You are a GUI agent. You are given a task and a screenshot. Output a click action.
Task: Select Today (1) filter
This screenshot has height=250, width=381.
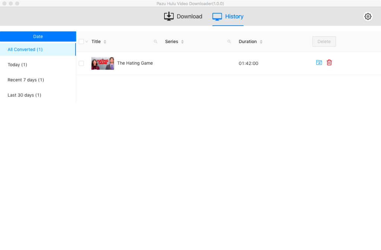[38, 65]
